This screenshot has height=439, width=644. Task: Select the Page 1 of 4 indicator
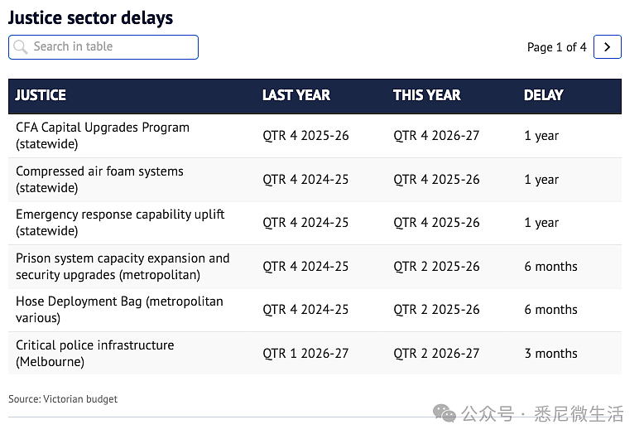[556, 47]
